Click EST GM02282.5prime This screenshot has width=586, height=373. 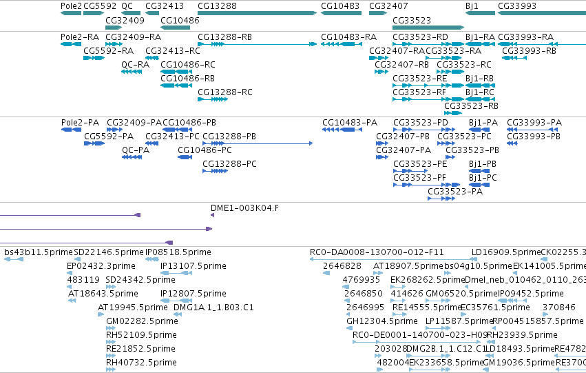click(x=142, y=322)
